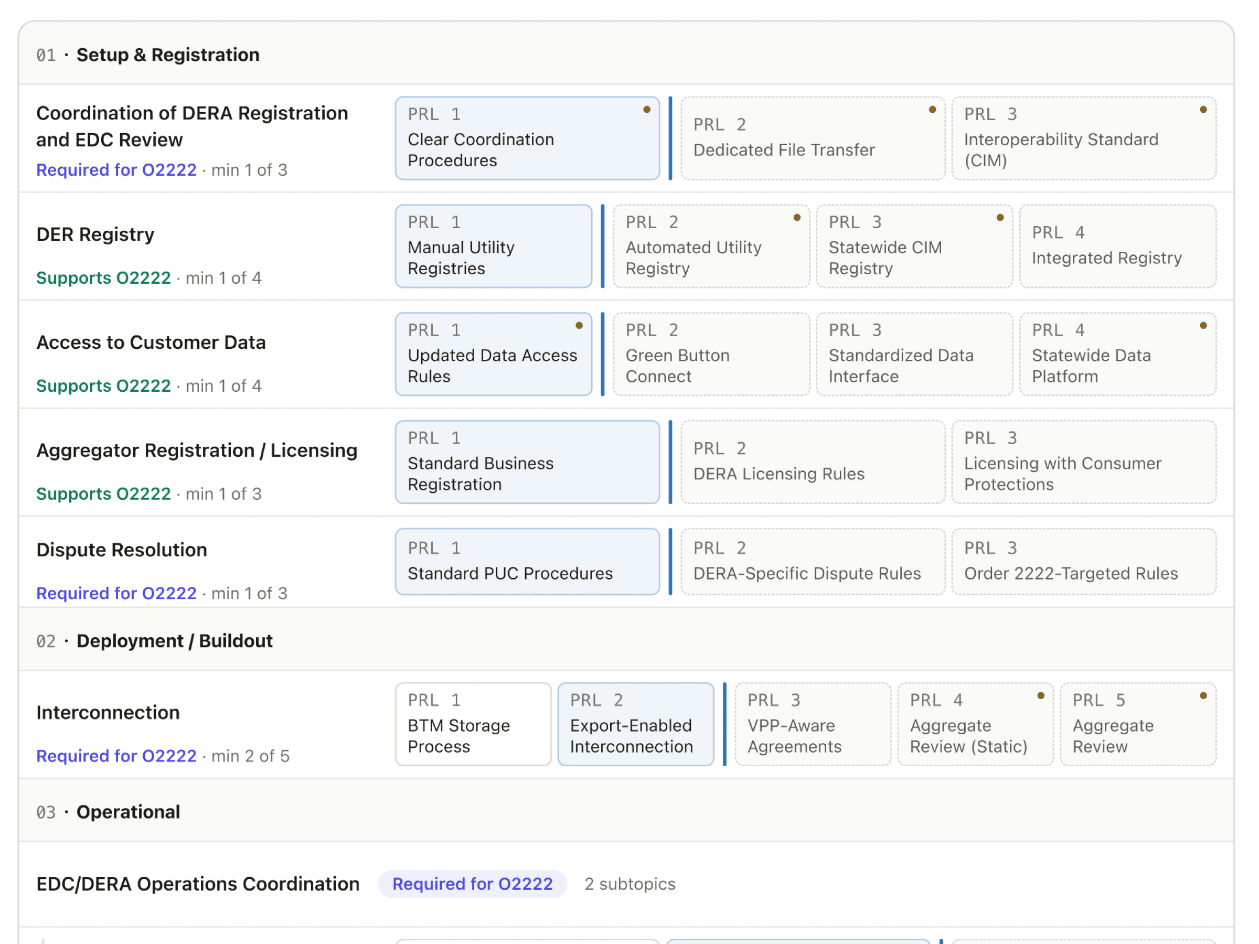
Task: Click the brown dot on Statewide Data Platform
Action: coord(1203,326)
